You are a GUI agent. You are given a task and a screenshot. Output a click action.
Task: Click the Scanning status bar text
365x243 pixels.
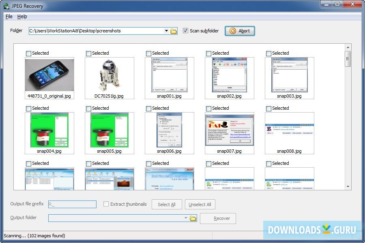click(x=34, y=236)
